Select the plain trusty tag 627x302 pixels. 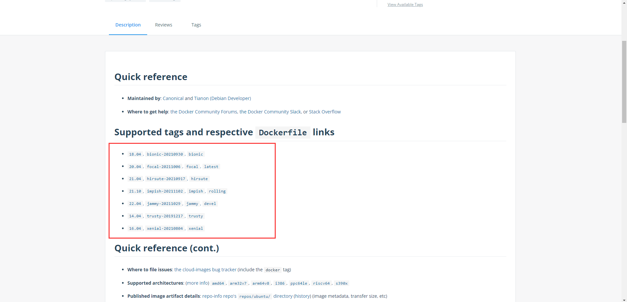(x=196, y=216)
